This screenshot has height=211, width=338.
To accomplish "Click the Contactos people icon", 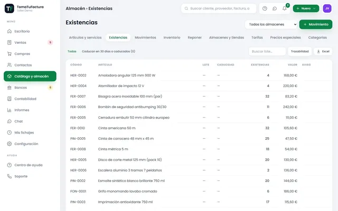I will point(10,65).
